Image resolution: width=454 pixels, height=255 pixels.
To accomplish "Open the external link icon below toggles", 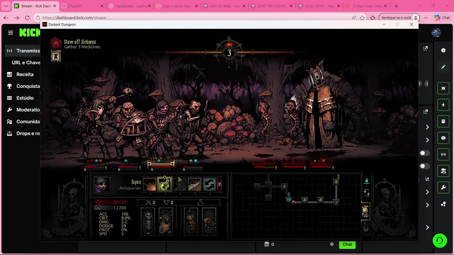I will point(427,179).
